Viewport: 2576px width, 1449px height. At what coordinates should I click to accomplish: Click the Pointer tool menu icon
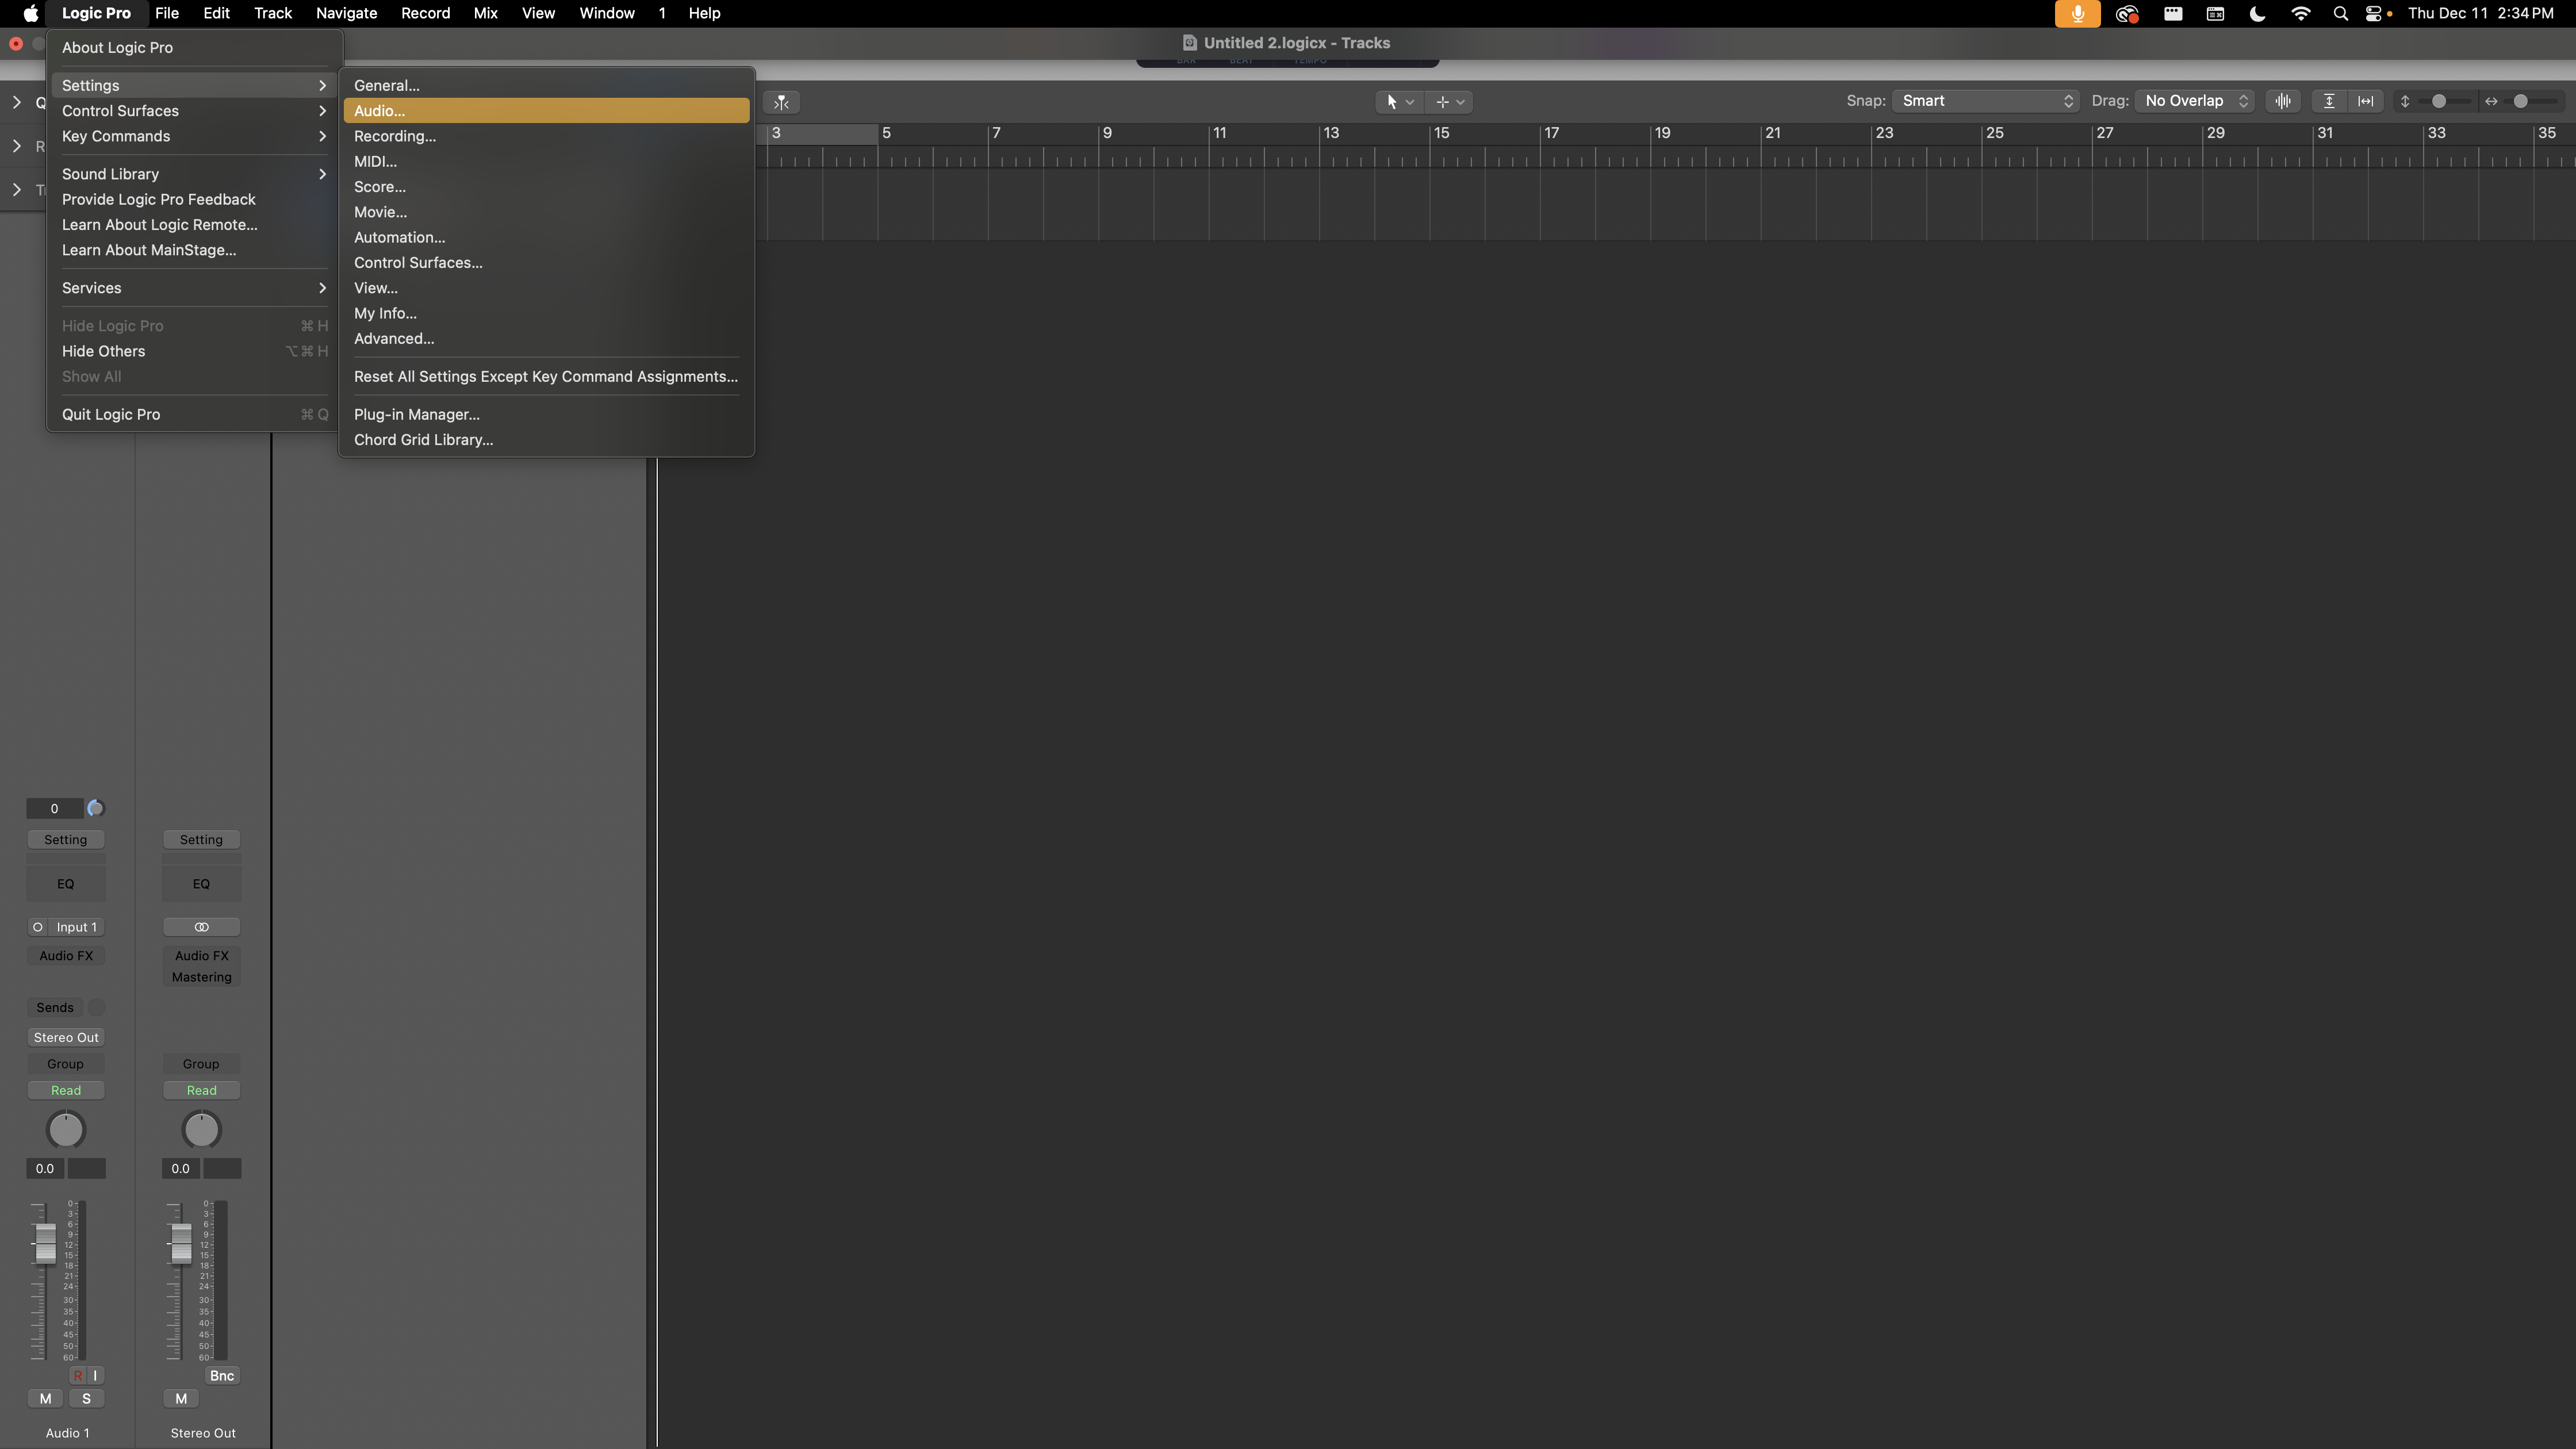pyautogui.click(x=1397, y=102)
